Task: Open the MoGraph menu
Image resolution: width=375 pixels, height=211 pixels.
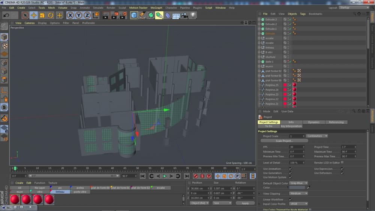Action: pyautogui.click(x=156, y=7)
